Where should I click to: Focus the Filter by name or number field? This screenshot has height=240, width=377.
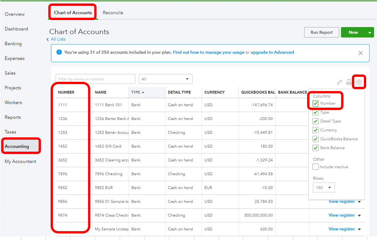point(95,79)
